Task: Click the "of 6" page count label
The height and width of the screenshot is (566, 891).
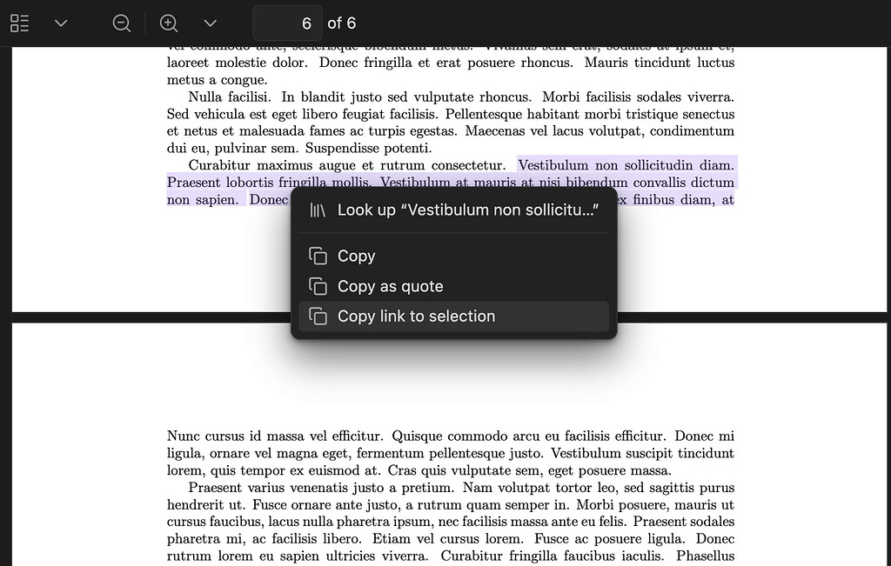Action: 342,23
